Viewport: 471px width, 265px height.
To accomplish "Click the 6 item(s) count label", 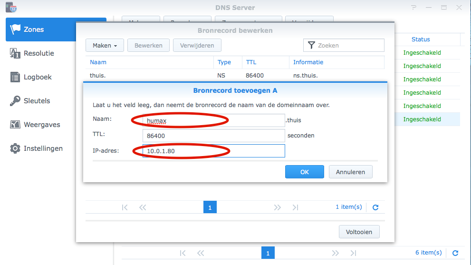I will tap(429, 253).
